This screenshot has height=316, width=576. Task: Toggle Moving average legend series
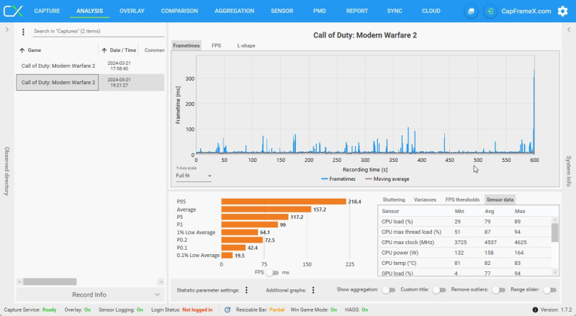[387, 179]
